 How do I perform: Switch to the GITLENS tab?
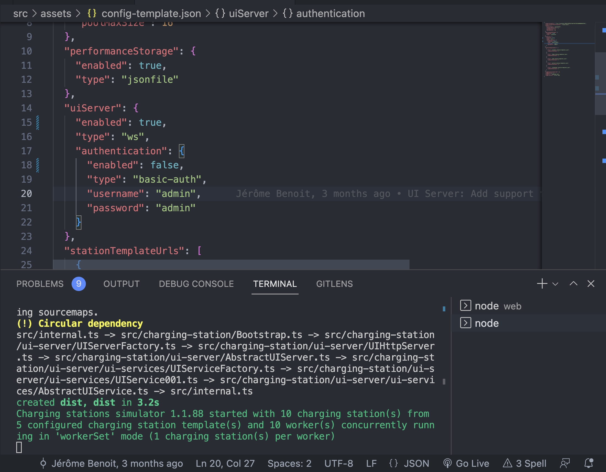pos(334,284)
